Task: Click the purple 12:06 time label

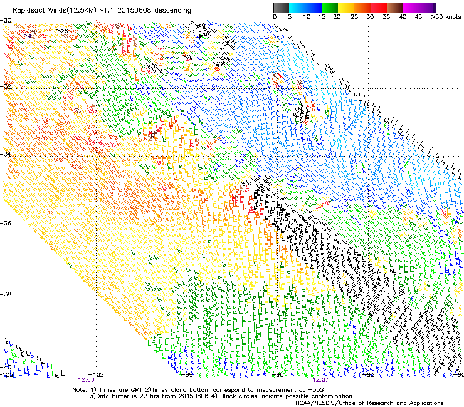Action: click(x=86, y=380)
